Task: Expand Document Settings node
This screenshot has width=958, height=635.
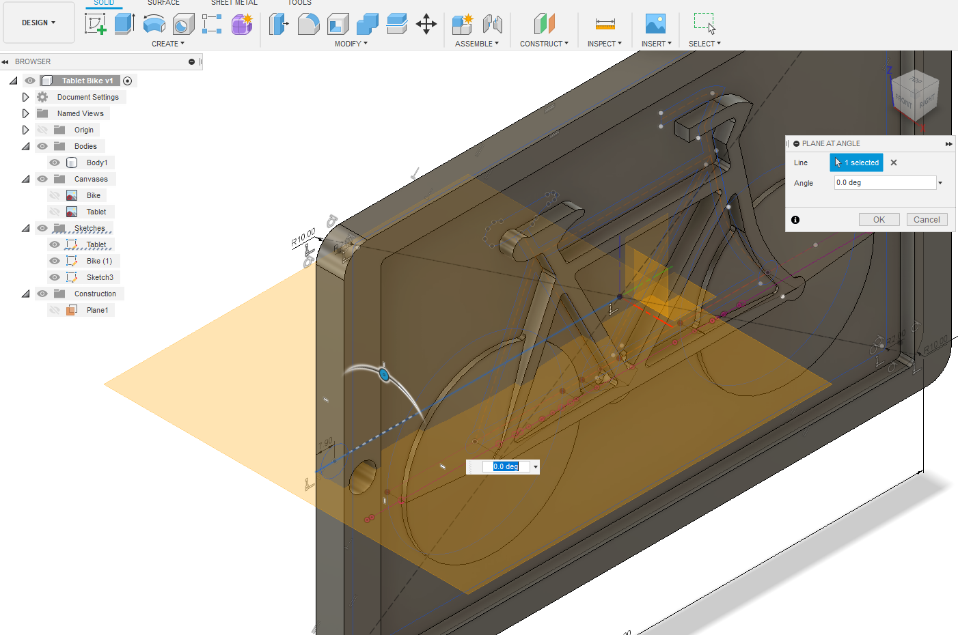Action: coord(25,97)
